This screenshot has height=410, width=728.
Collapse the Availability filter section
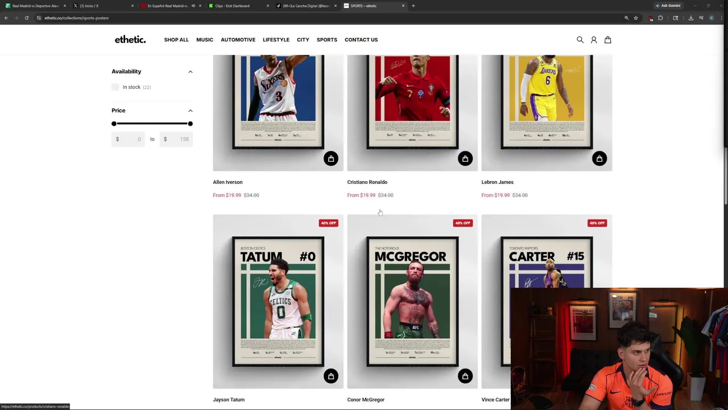(191, 72)
